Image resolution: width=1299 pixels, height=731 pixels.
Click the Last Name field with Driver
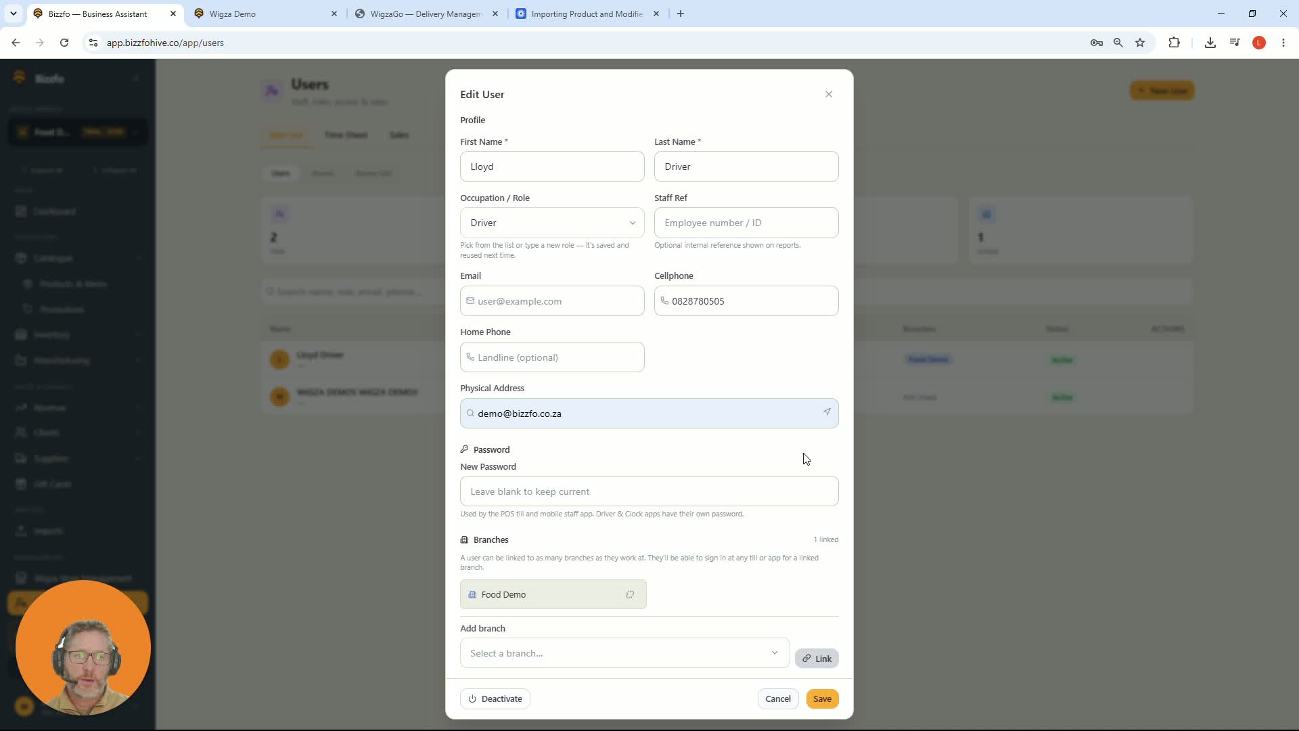pos(746,167)
